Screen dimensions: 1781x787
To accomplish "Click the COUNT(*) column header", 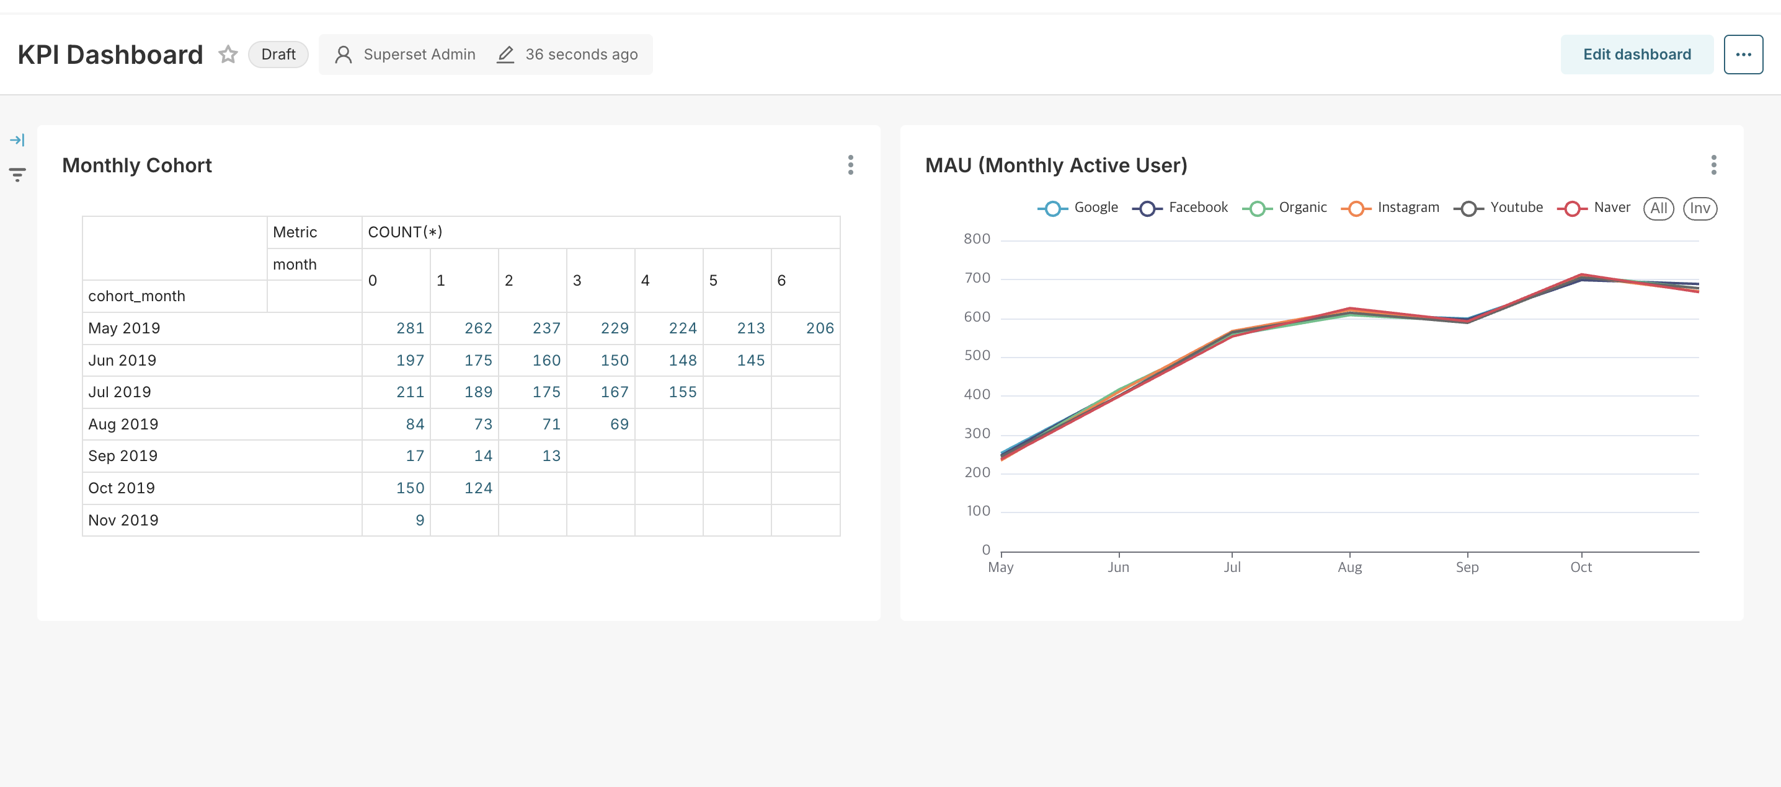I will pos(404,232).
